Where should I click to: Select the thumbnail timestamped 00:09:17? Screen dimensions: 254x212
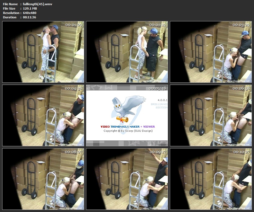click(127, 179)
